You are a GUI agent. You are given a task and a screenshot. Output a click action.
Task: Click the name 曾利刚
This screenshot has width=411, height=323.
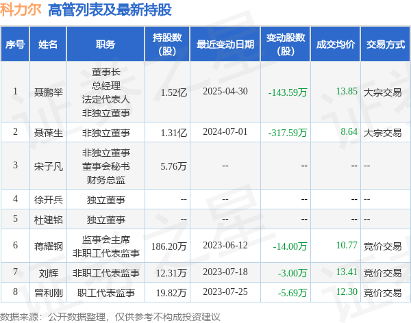pyautogui.click(x=49, y=293)
